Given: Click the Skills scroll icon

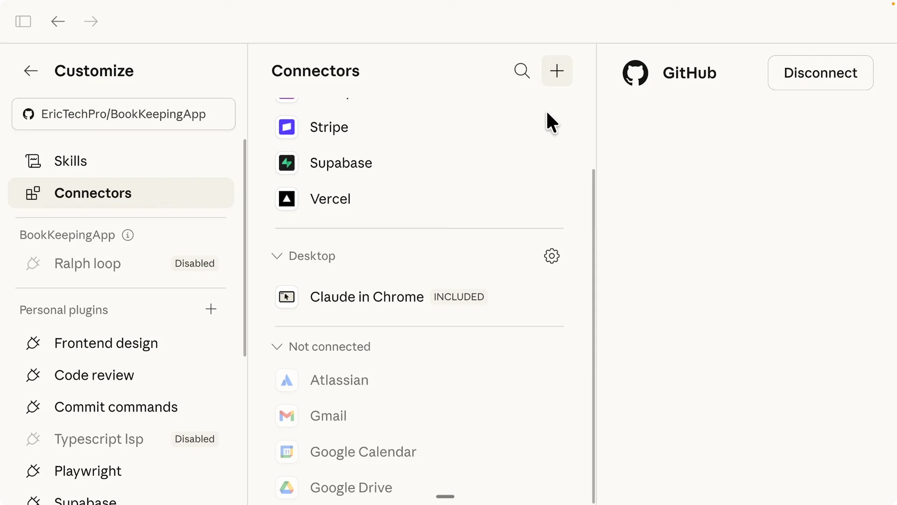Looking at the screenshot, I should click(x=33, y=161).
